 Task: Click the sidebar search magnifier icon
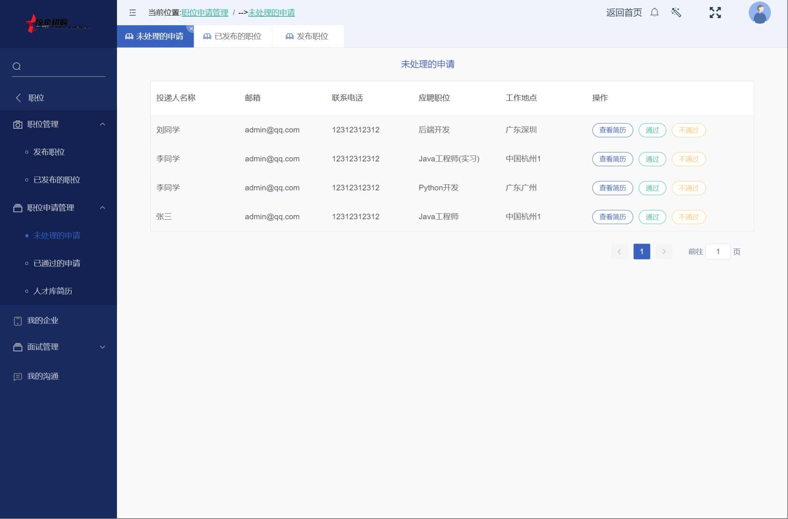17,66
